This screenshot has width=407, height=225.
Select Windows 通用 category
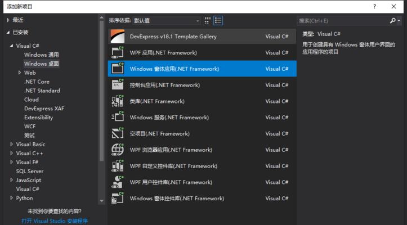tap(42, 55)
